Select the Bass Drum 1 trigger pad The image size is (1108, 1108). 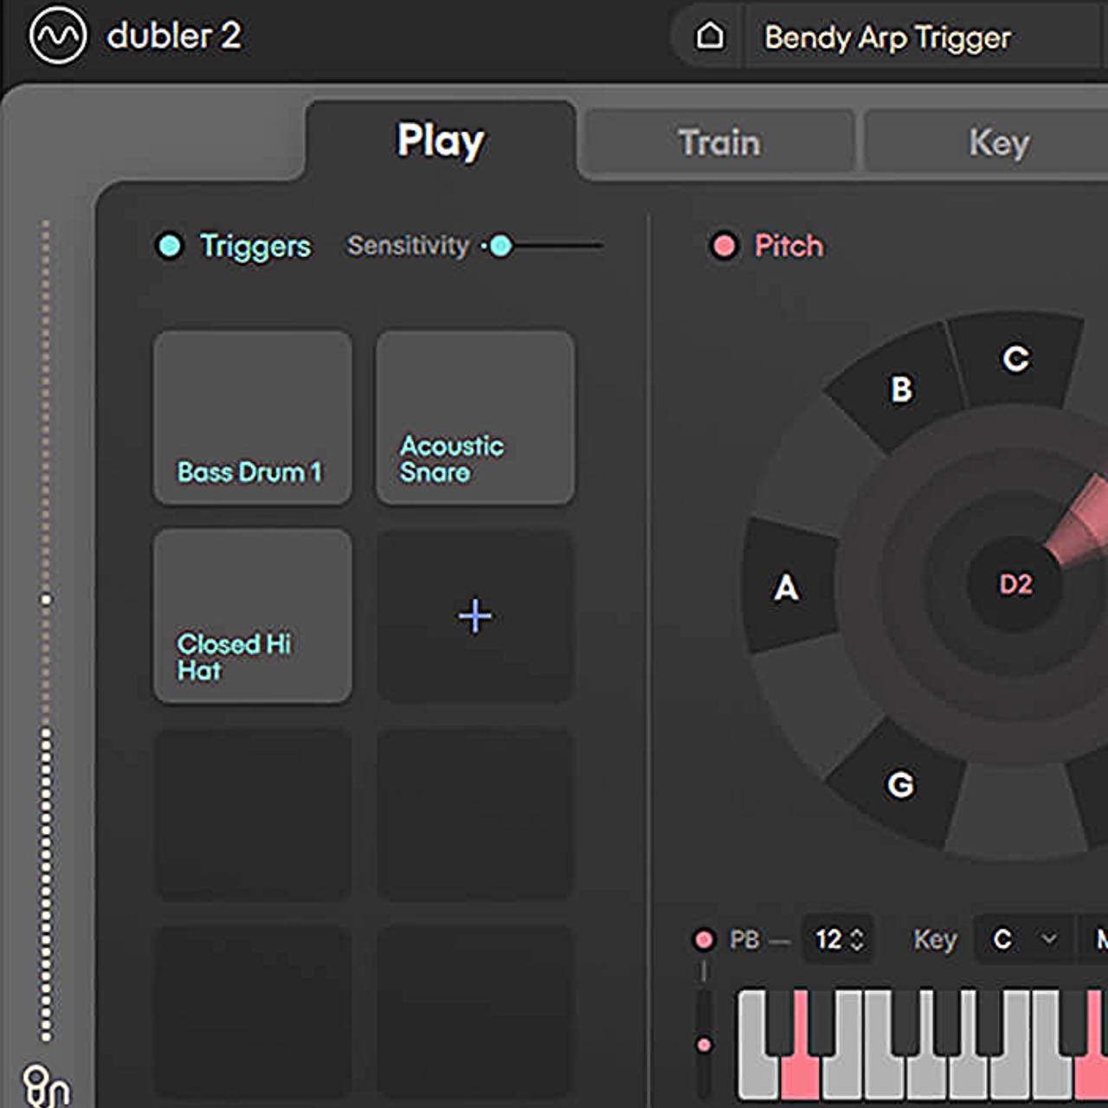(253, 417)
